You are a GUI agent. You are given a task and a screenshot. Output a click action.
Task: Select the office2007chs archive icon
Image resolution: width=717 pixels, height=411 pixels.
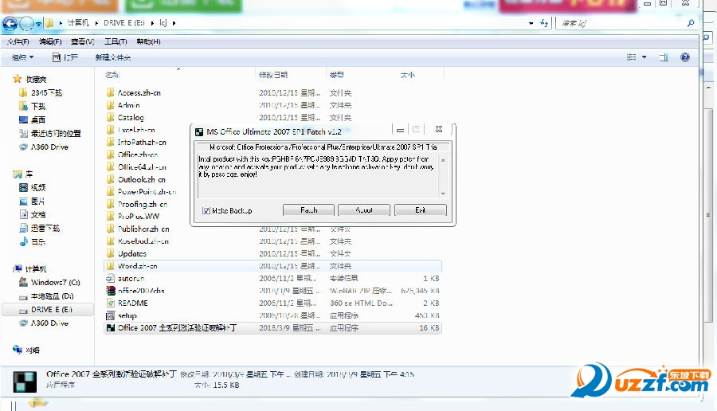(110, 290)
